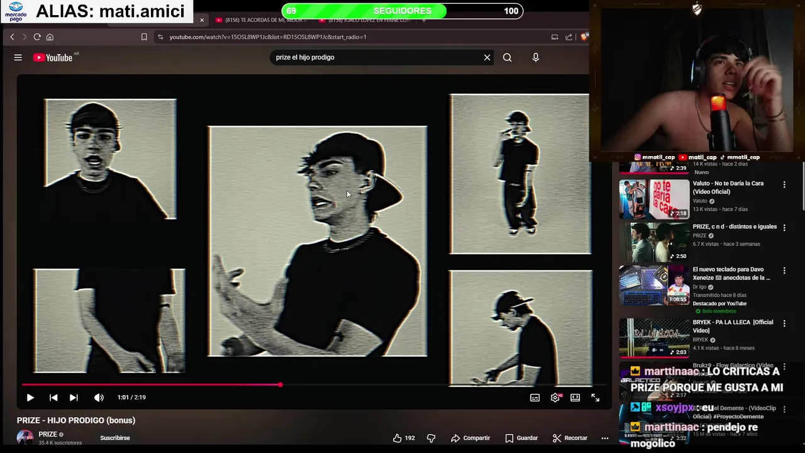Open 'PRIZE, c n d - distintos e iguales' title
805x453 pixels.
click(x=735, y=226)
